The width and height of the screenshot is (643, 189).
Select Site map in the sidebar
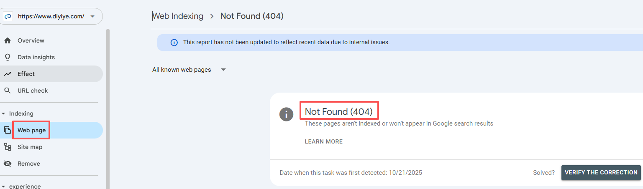point(30,147)
